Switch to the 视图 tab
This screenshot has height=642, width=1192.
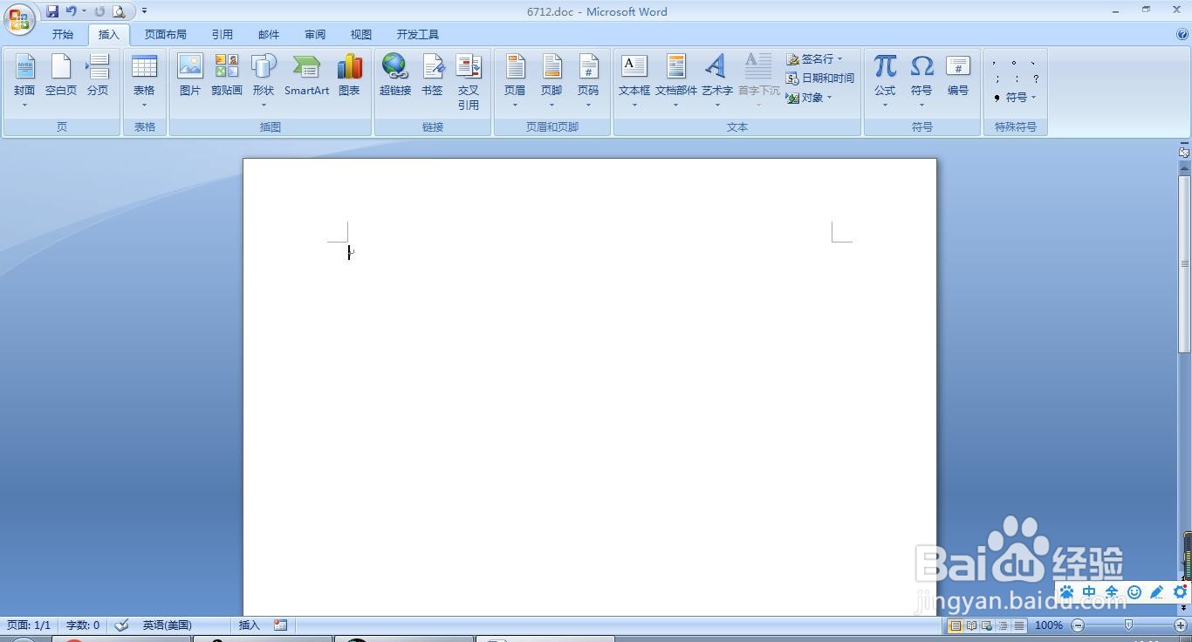coord(361,35)
